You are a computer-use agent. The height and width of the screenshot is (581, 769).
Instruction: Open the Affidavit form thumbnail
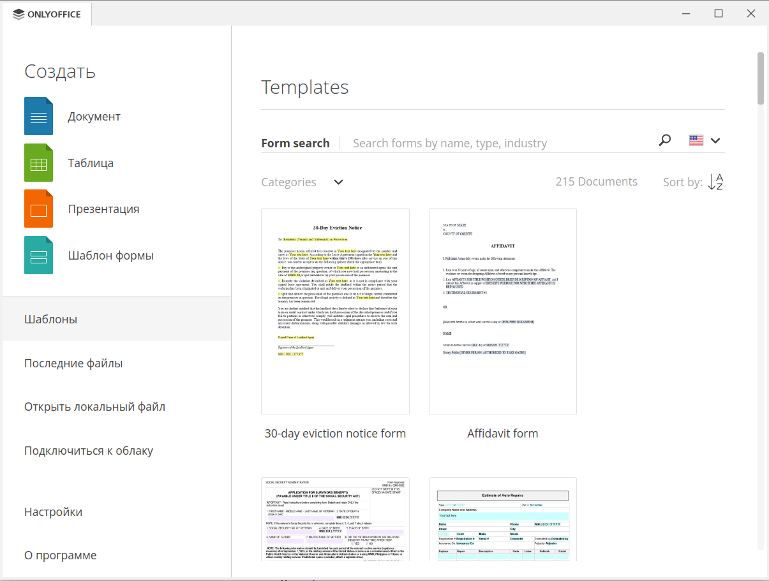(502, 312)
